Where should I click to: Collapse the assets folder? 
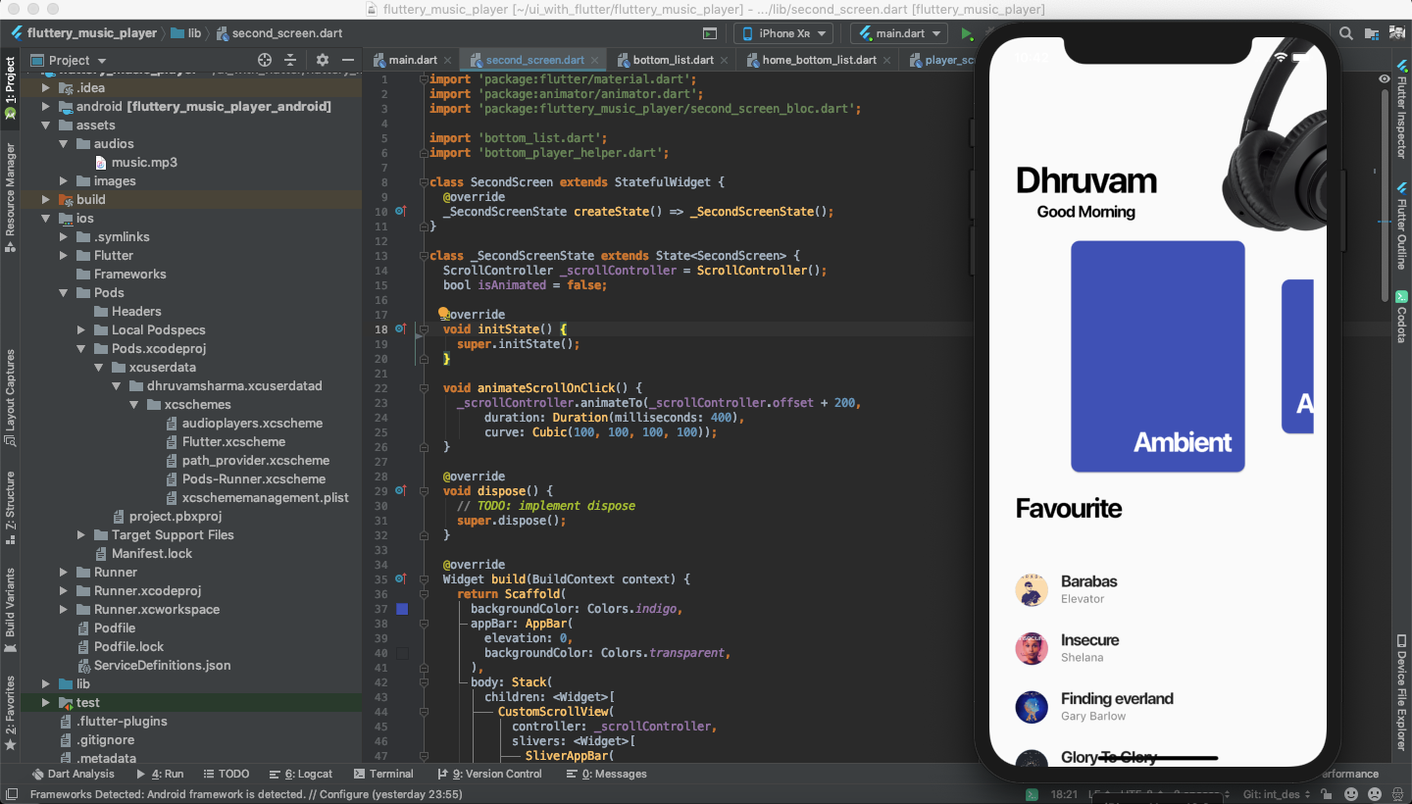(45, 126)
